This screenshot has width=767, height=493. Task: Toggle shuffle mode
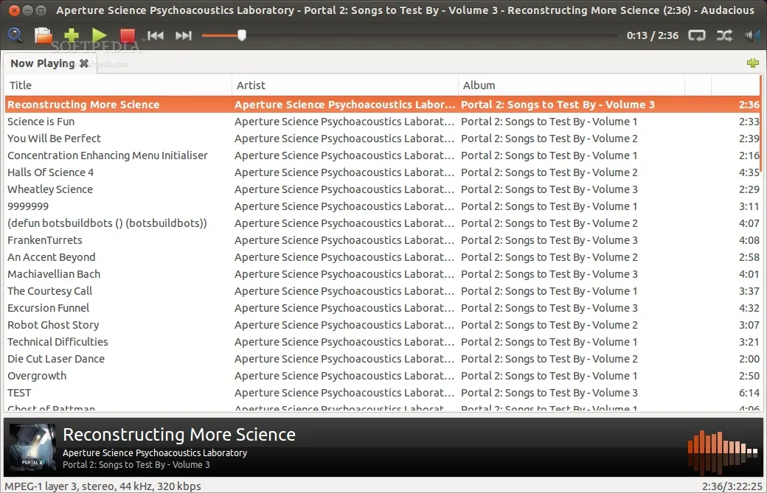coord(725,35)
